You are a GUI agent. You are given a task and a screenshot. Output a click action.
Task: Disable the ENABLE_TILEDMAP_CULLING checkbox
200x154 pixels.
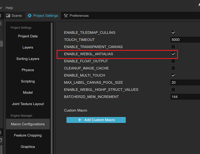tap(173, 33)
